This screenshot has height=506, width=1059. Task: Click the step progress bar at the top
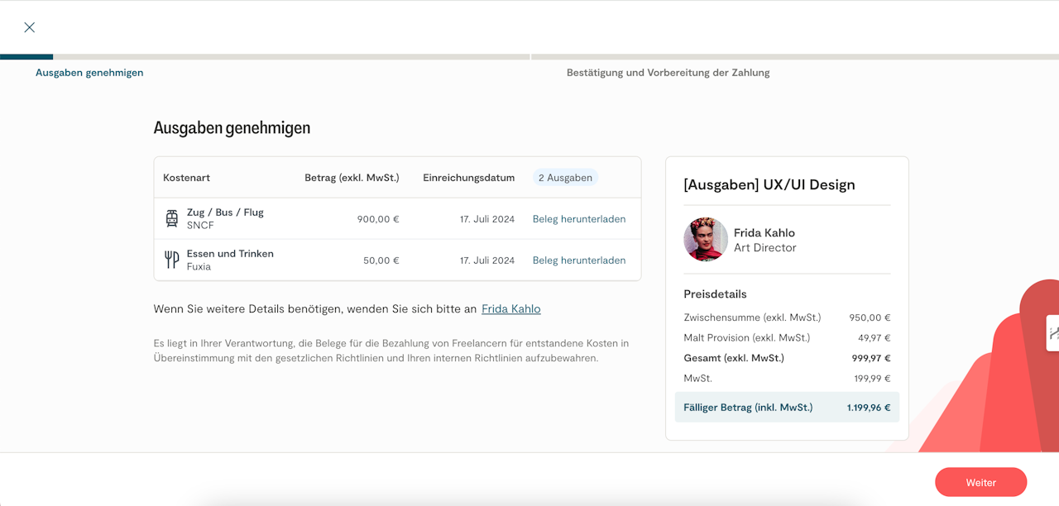pyautogui.click(x=529, y=57)
